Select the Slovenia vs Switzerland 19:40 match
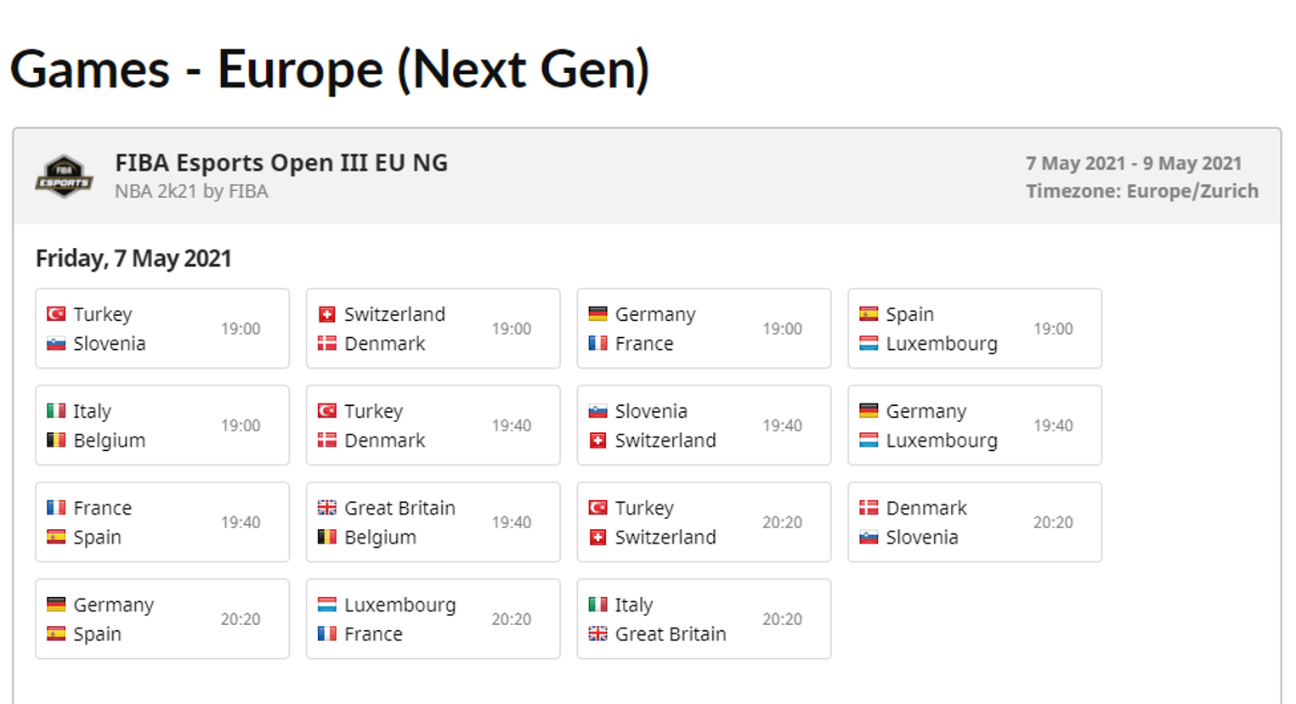1296x704 pixels. pyautogui.click(x=704, y=425)
